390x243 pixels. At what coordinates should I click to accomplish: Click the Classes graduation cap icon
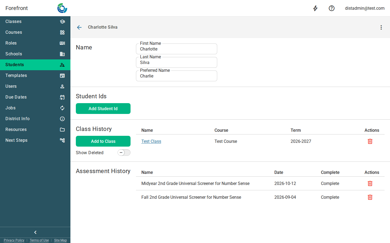tap(62, 22)
